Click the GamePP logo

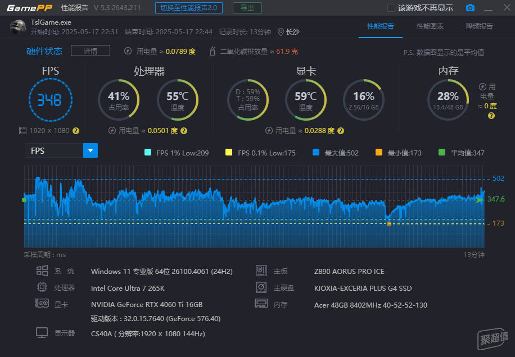(30, 8)
